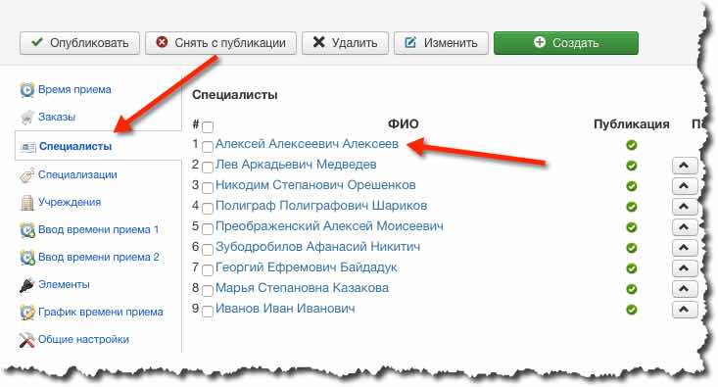This screenshot has width=718, height=387.
Task: Click Снять с публикации button
Action: (220, 43)
